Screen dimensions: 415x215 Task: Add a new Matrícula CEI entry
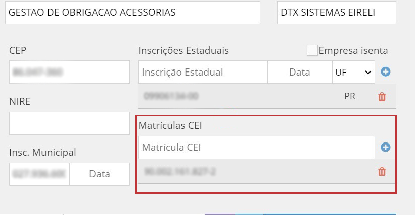[x=386, y=148]
